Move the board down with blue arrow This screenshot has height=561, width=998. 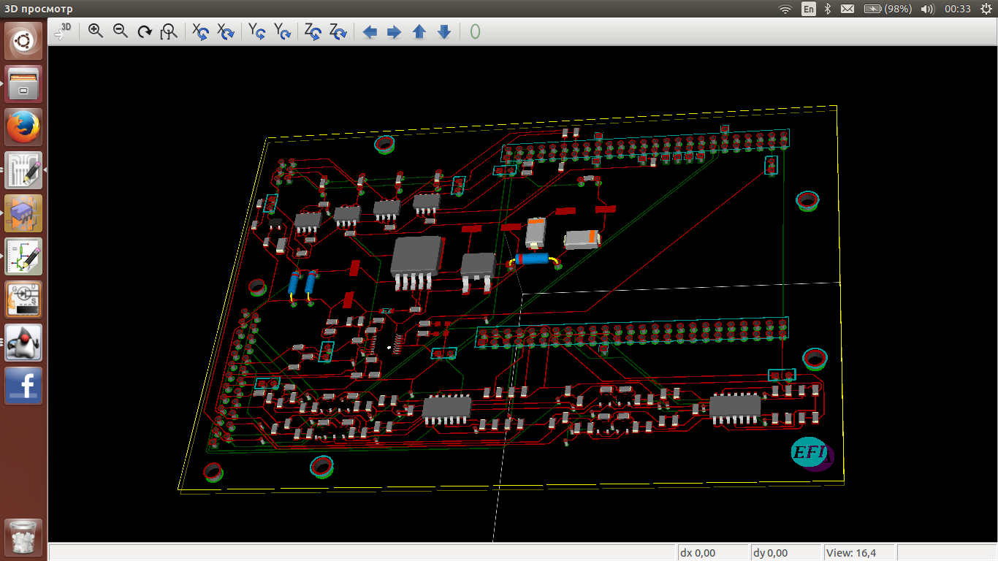pyautogui.click(x=443, y=31)
